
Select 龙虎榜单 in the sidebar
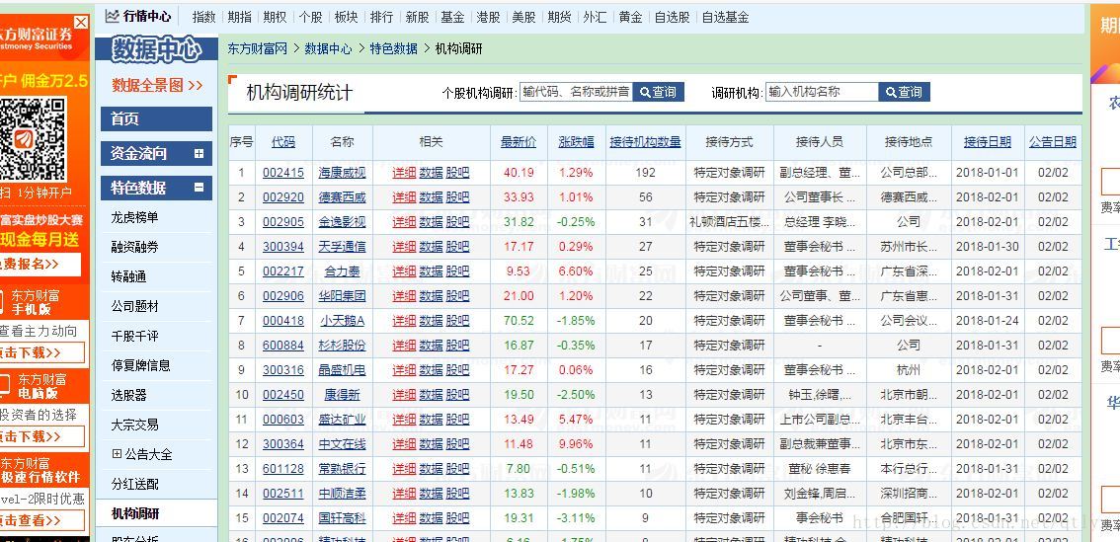click(135, 217)
